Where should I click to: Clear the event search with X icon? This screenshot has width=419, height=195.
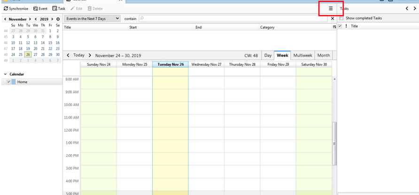click(x=333, y=19)
